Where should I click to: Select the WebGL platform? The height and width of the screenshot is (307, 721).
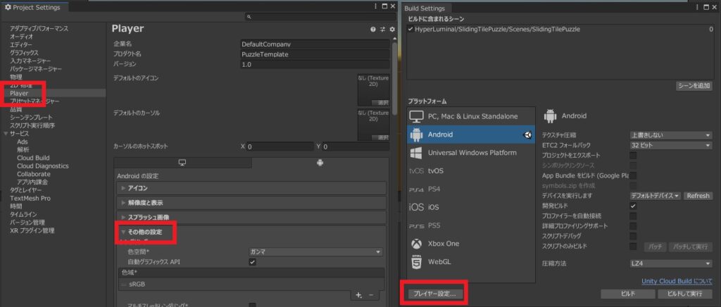pyautogui.click(x=471, y=261)
